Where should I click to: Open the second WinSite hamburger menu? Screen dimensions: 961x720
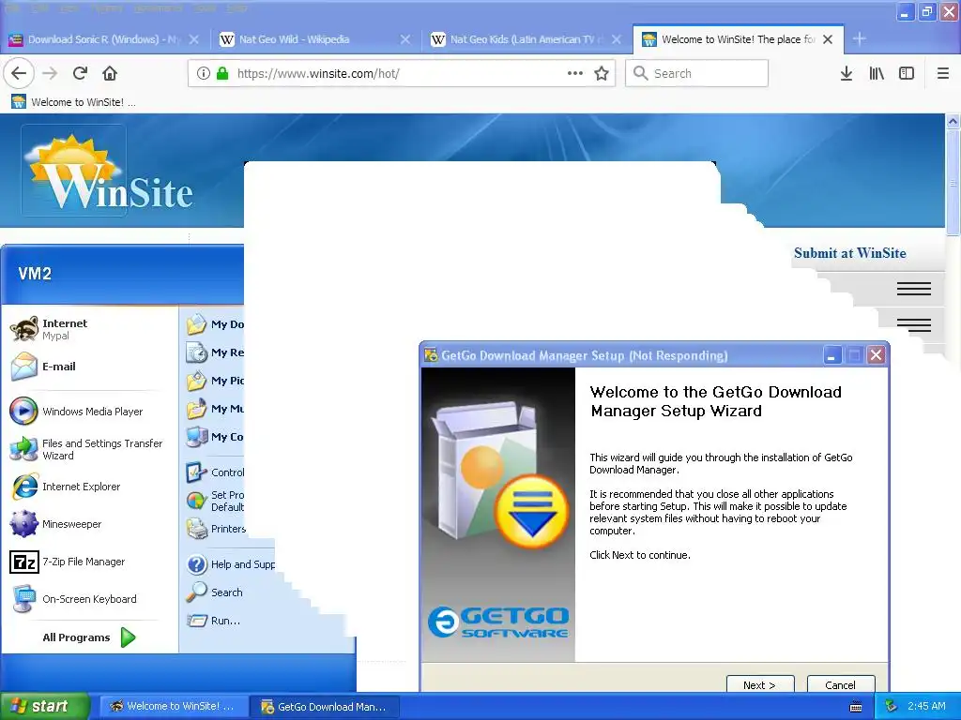click(914, 324)
